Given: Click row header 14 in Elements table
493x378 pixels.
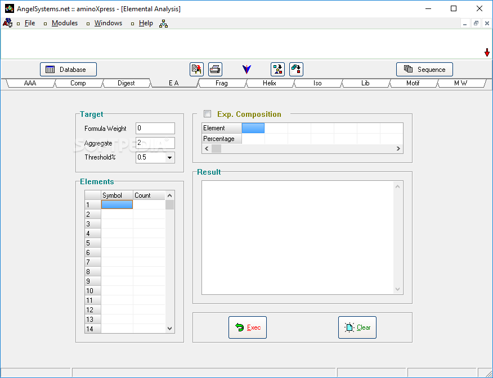Looking at the screenshot, I should click(x=93, y=329).
